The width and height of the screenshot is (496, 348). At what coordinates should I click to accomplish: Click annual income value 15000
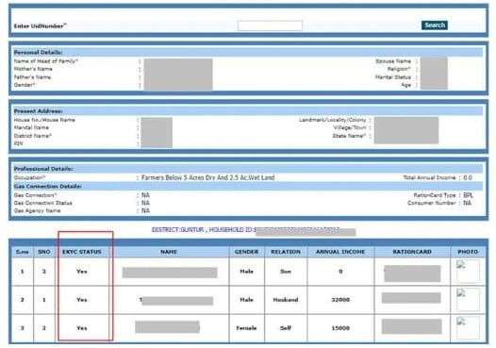(x=340, y=328)
